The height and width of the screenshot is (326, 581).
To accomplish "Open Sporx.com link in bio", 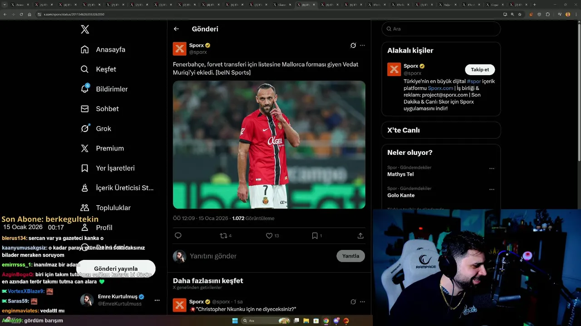I will [440, 88].
